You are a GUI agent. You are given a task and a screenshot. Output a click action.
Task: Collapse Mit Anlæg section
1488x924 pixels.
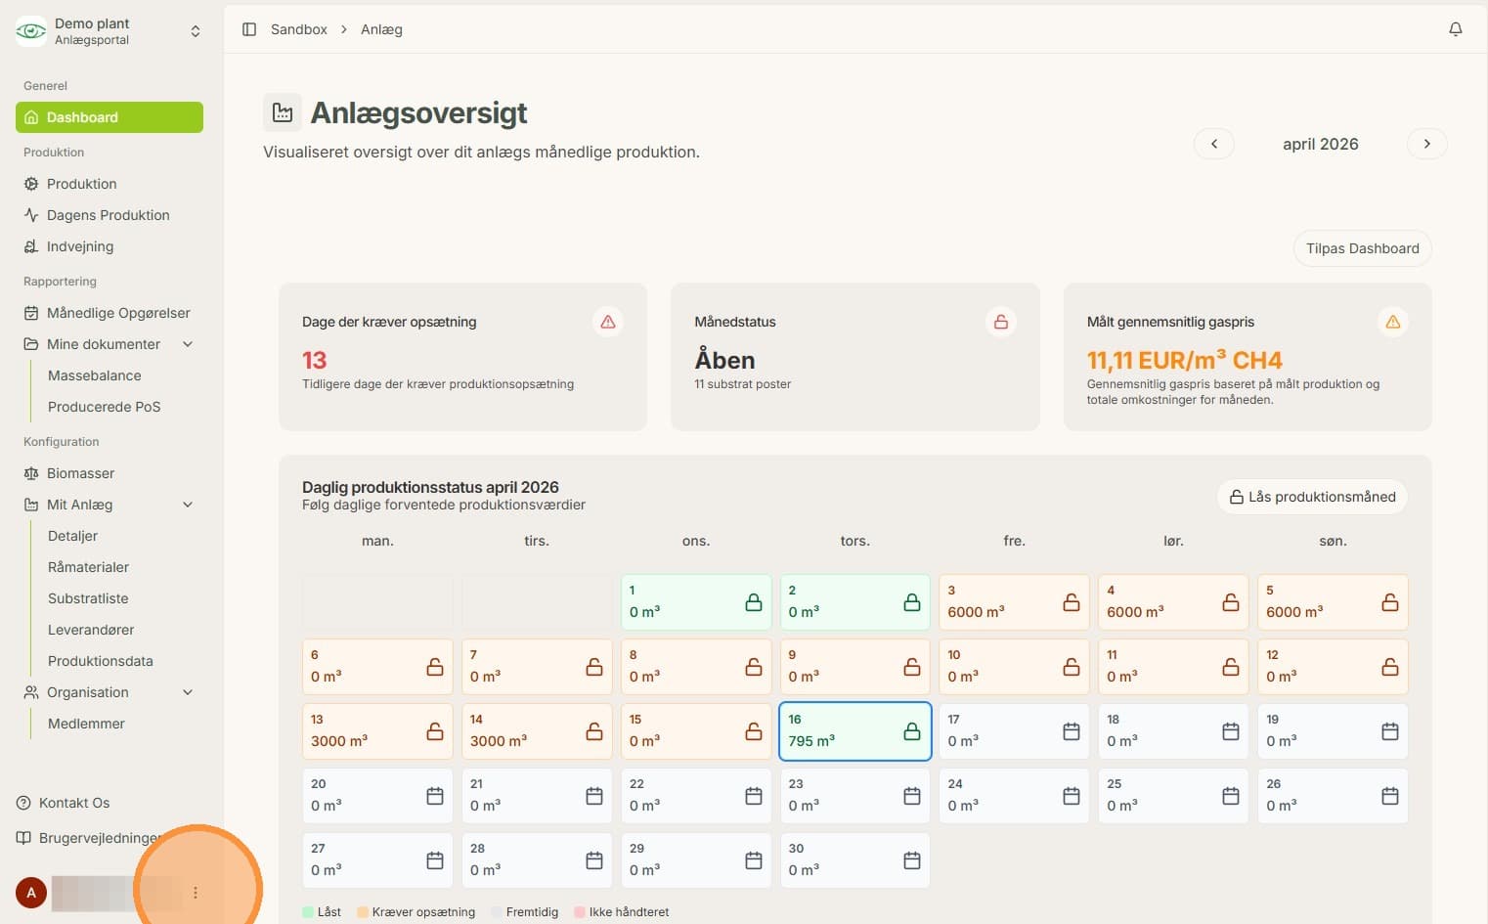pos(188,505)
